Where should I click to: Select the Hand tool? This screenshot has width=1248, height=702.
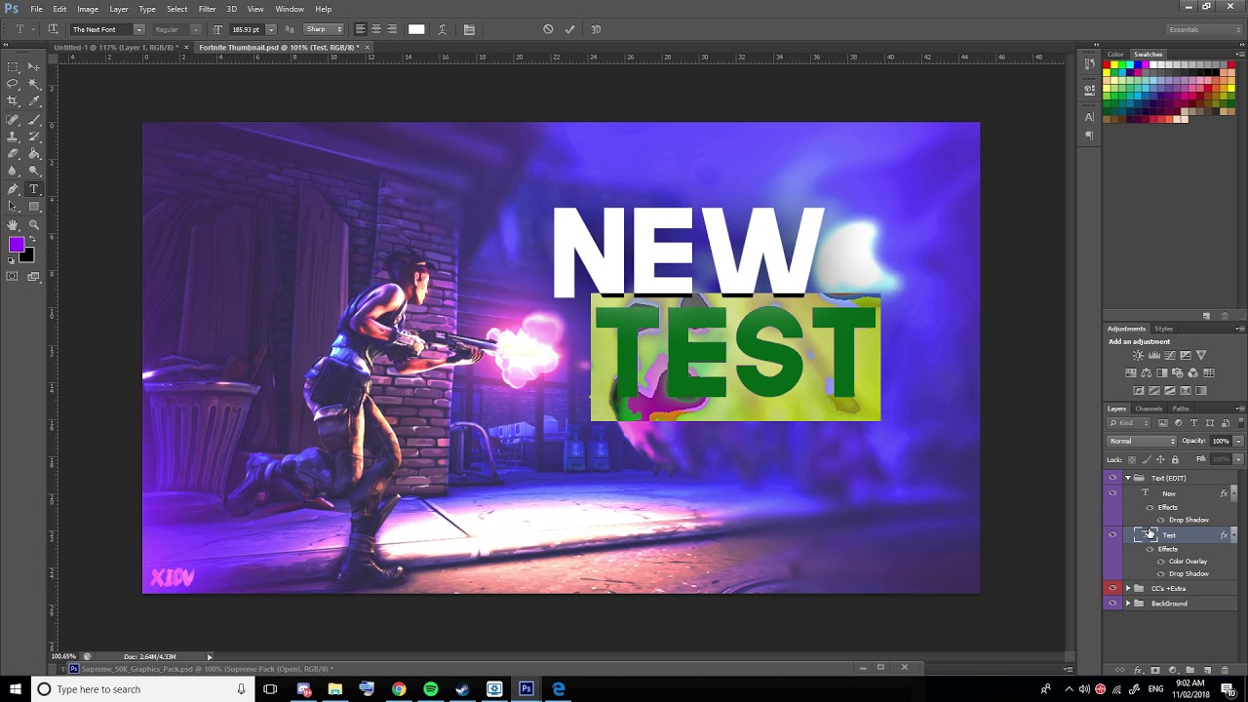click(13, 224)
